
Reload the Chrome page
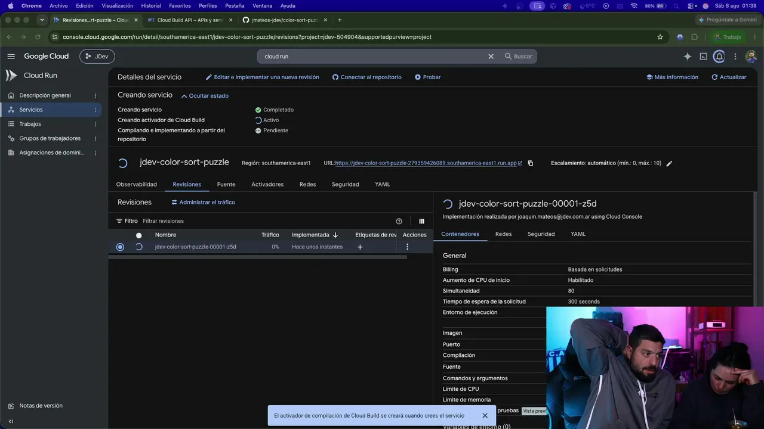(x=38, y=37)
